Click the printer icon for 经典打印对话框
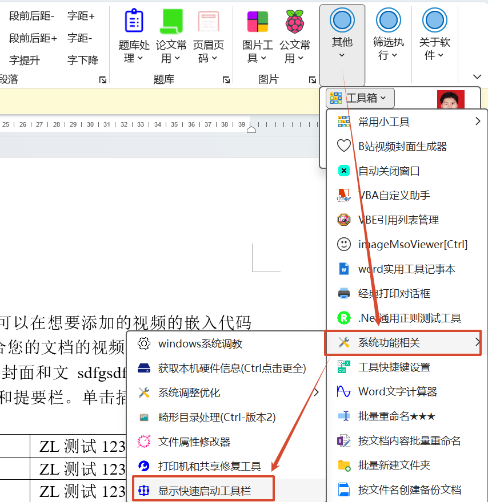Viewport: 488px width, 502px height. (x=344, y=293)
